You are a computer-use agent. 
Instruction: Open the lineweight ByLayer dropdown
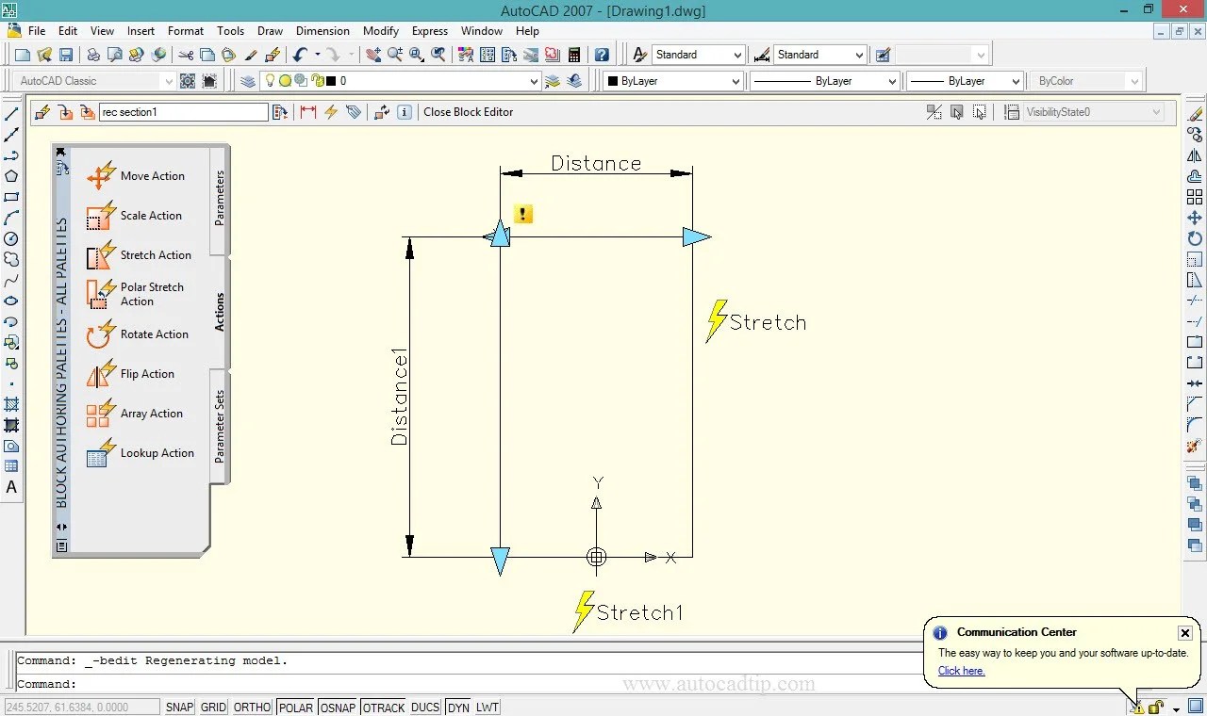coord(965,81)
